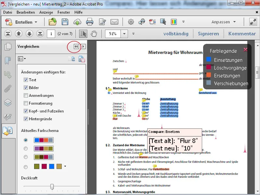260x195 pixels.
Task: Open the bookmarks sidebar panel
Action: [8, 60]
